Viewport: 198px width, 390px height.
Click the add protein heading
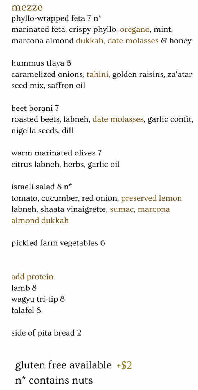pyautogui.click(x=32, y=277)
